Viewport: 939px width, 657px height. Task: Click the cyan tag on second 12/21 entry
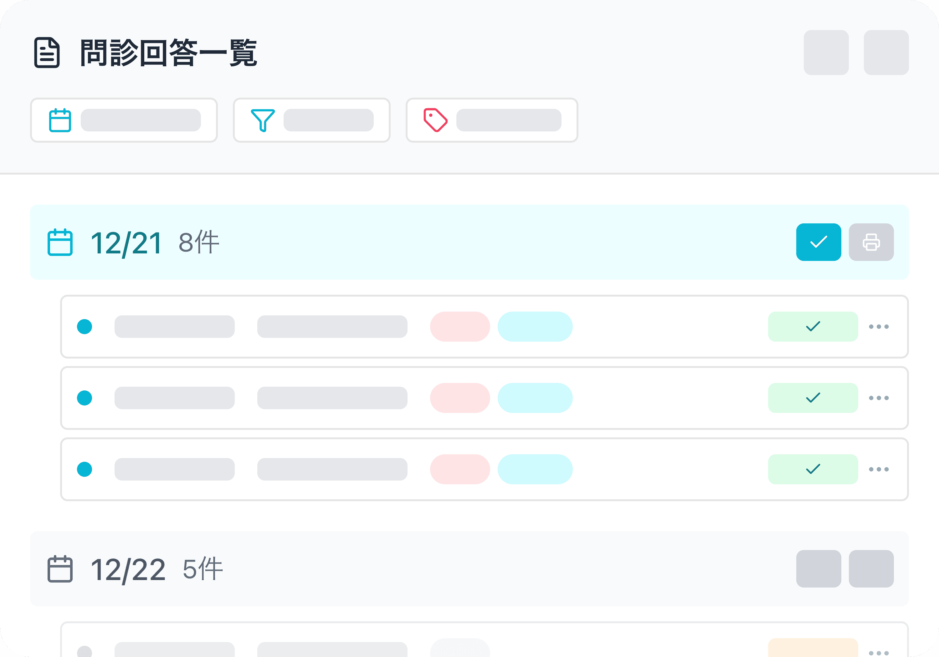(x=535, y=398)
